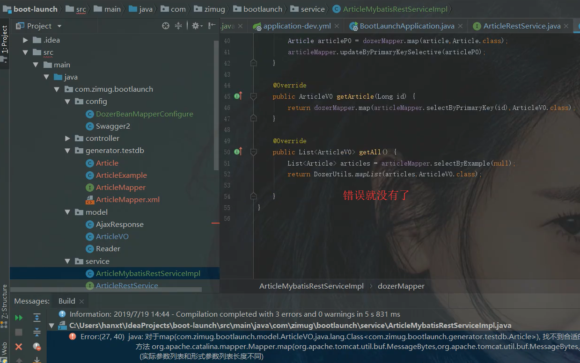Viewport: 580px width, 363px height.
Task: Select the Build tab in Messages
Action: tap(67, 301)
